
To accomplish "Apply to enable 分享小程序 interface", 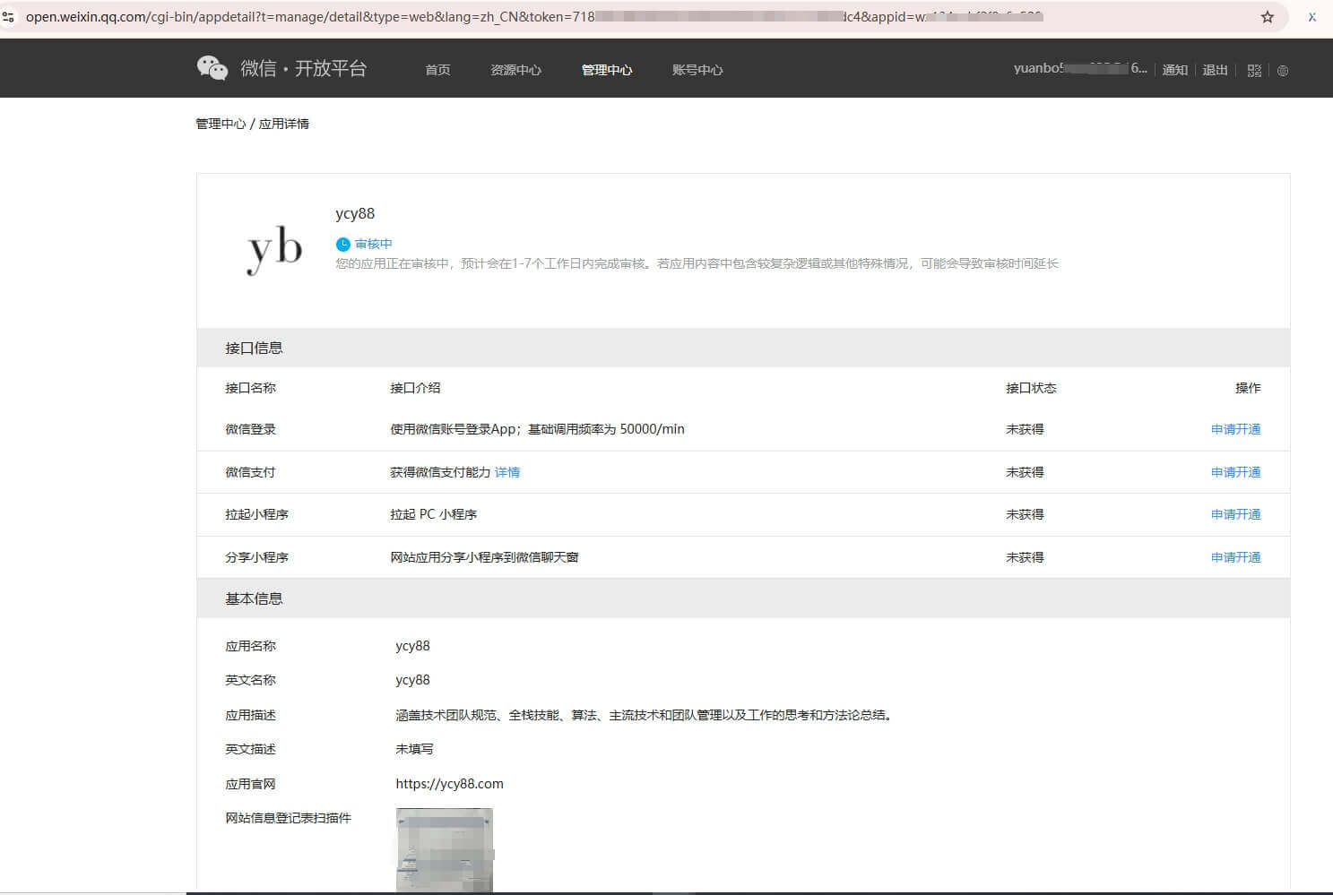I will pyautogui.click(x=1235, y=557).
